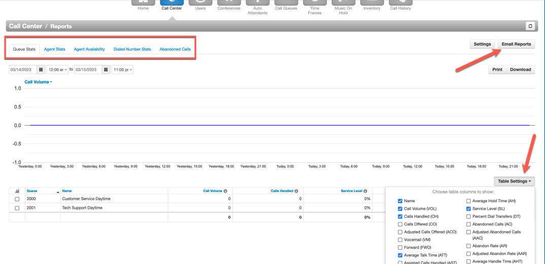
Task: Uncheck the Name column checkbox
Action: pos(400,201)
